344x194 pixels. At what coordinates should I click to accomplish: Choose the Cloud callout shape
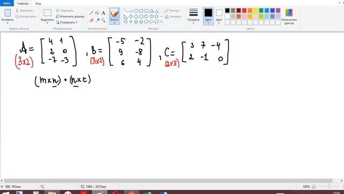[156, 22]
